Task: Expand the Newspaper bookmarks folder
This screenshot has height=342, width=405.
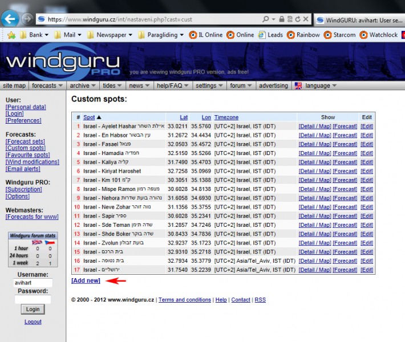Action: tap(110, 35)
